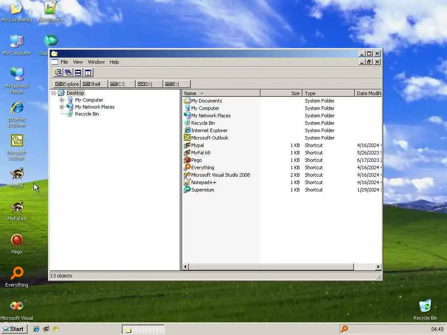Select the Mypal raccoon desktop icon

pyautogui.click(x=17, y=178)
